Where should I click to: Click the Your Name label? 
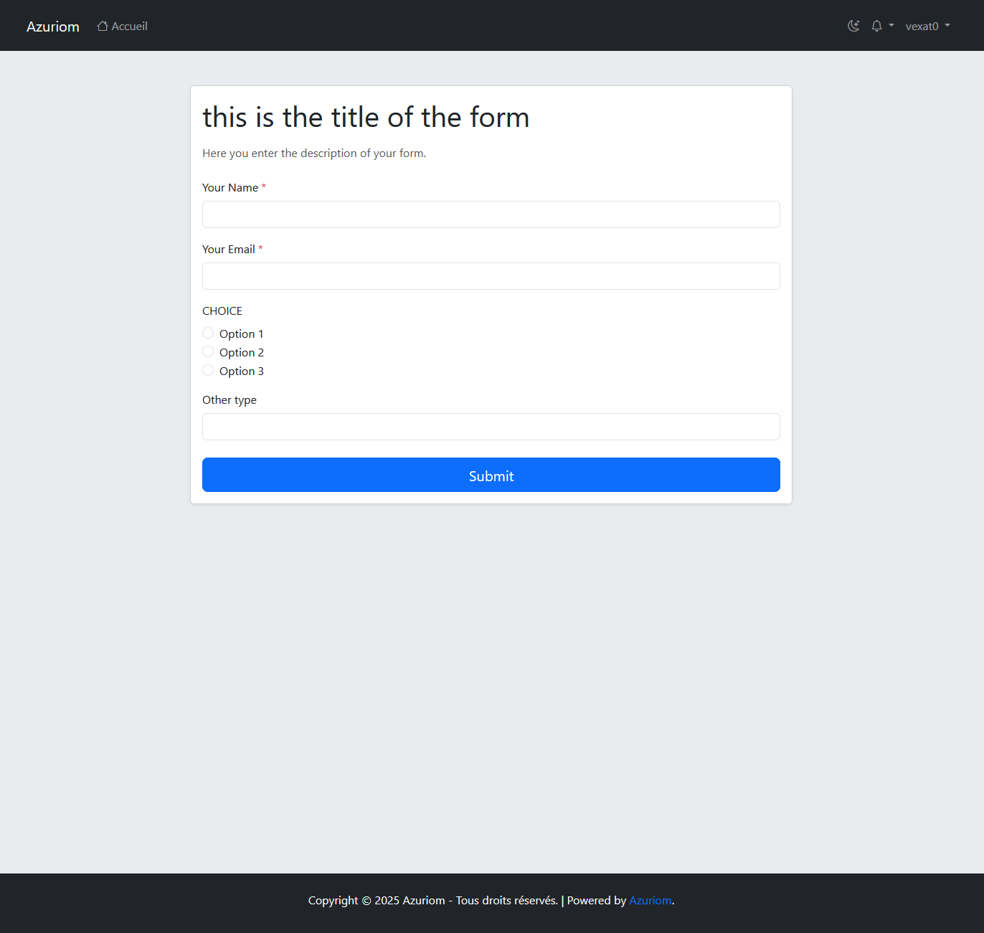(230, 188)
